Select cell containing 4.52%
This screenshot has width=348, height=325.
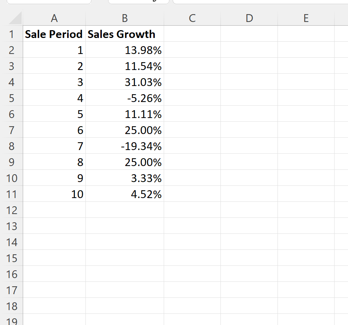[x=125, y=194]
